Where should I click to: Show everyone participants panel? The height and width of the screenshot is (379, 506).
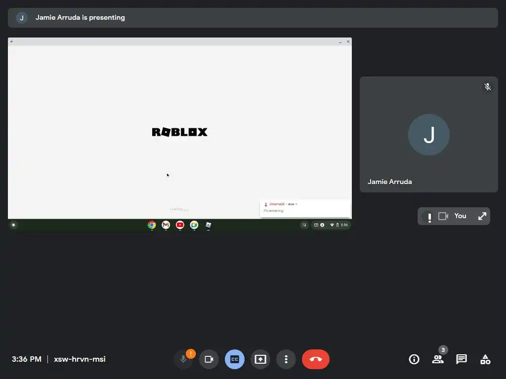coord(438,359)
